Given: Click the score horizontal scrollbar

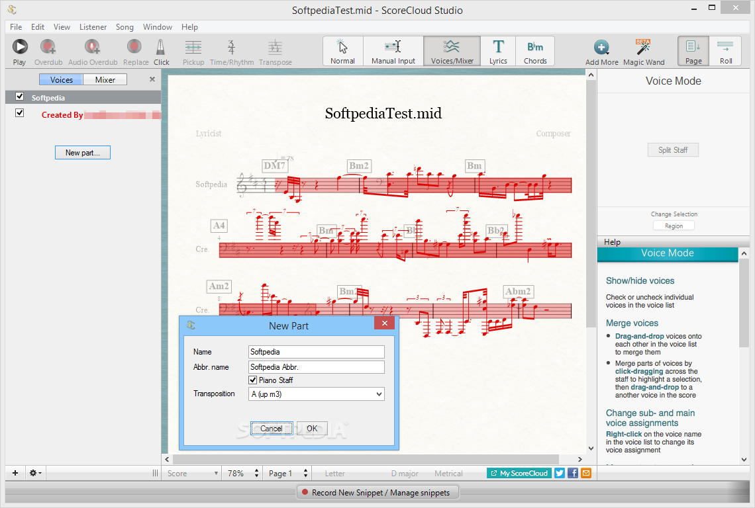Looking at the screenshot, I should [x=365, y=459].
